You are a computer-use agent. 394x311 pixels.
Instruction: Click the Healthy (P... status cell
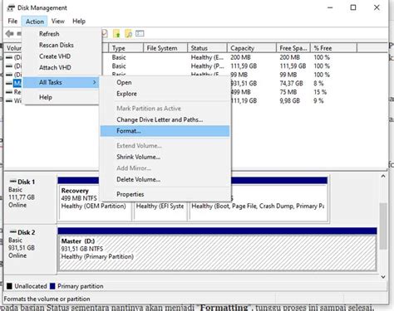[207, 66]
